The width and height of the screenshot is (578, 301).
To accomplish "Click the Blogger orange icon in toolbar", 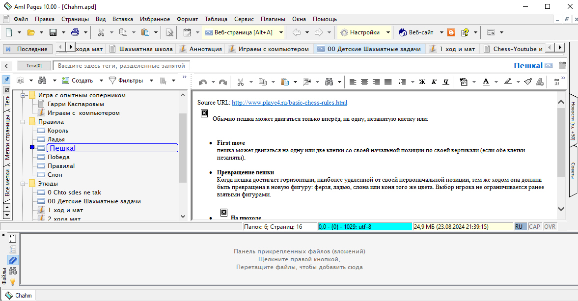I will 451,32.
